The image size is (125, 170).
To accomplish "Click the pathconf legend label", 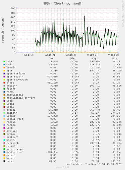I will point(13,137).
